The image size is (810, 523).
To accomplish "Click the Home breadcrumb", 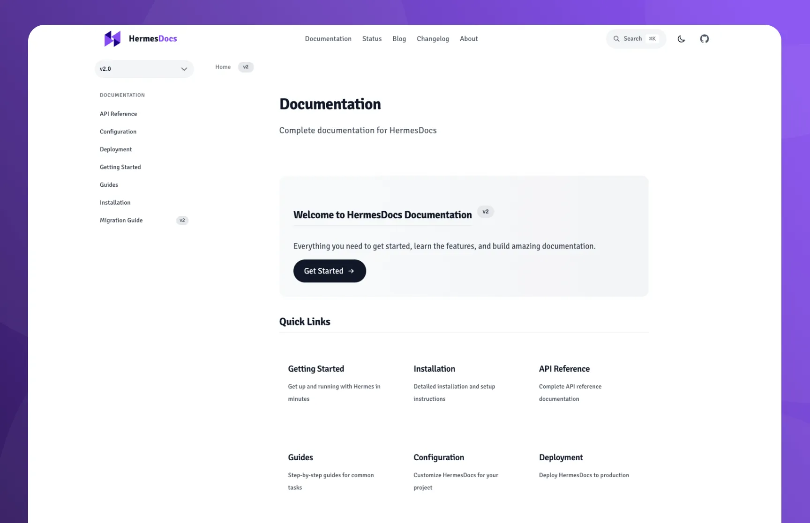I will pos(223,67).
